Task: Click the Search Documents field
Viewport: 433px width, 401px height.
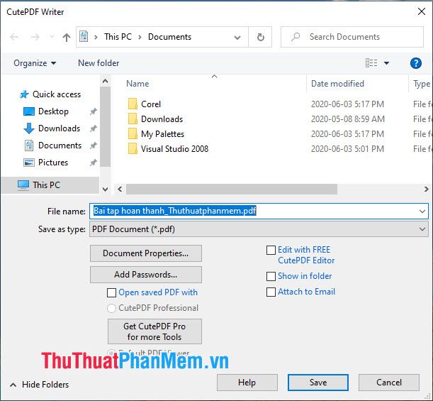Action: 352,37
